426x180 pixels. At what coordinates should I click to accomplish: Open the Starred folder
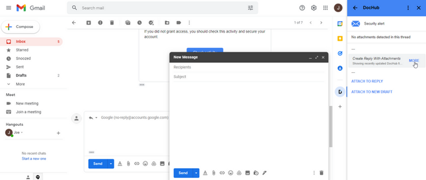[22, 50]
